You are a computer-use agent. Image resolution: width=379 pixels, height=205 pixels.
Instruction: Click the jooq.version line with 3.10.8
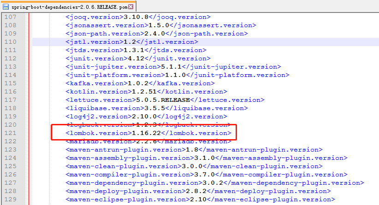(x=138, y=17)
